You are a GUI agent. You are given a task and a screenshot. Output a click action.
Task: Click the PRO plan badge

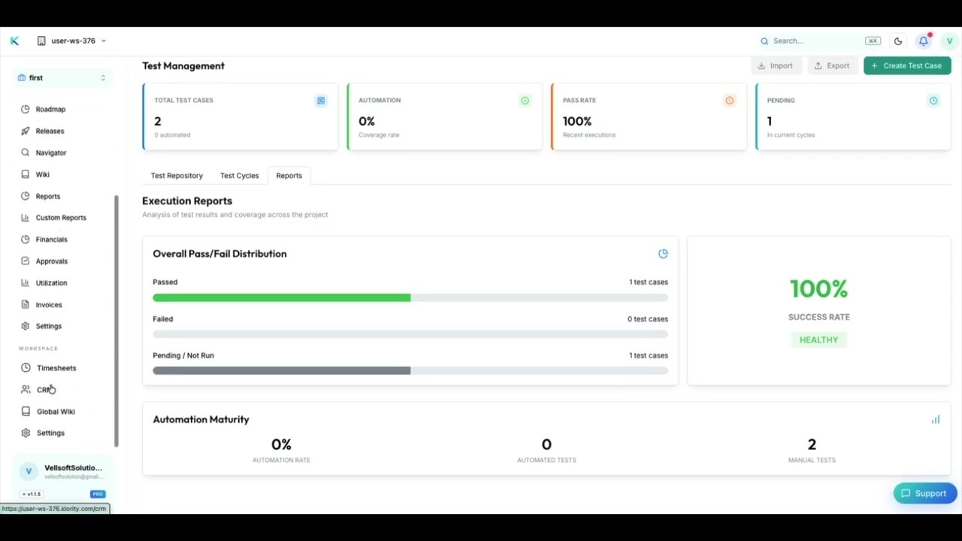(x=98, y=494)
